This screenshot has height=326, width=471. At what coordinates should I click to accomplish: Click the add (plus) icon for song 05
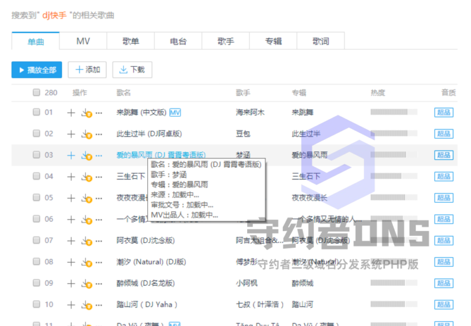71,198
